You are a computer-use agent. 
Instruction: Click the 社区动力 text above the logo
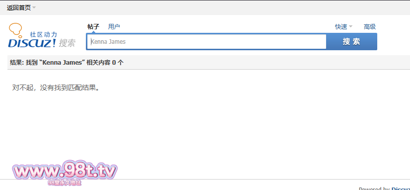point(43,34)
